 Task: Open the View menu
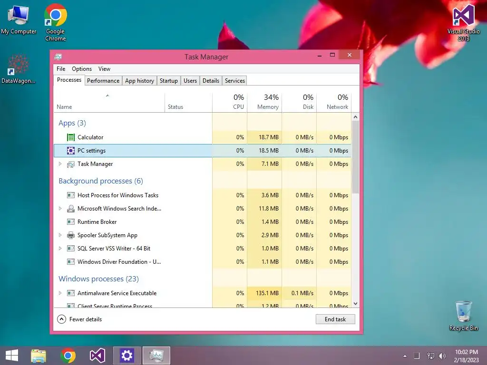coord(104,69)
